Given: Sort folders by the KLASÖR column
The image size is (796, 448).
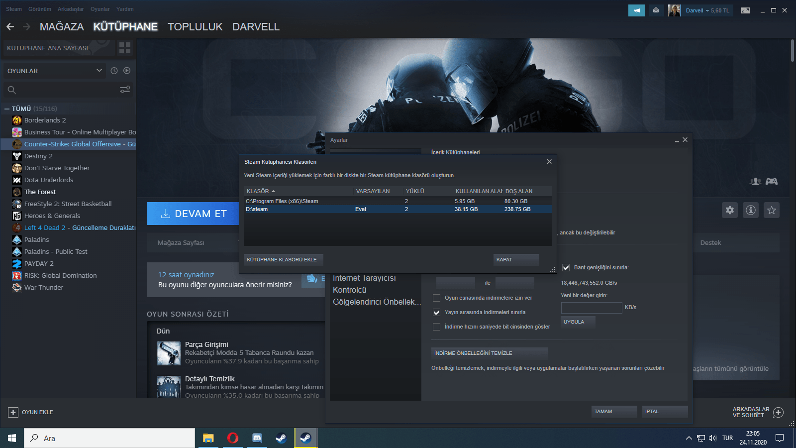Looking at the screenshot, I should coord(298,191).
